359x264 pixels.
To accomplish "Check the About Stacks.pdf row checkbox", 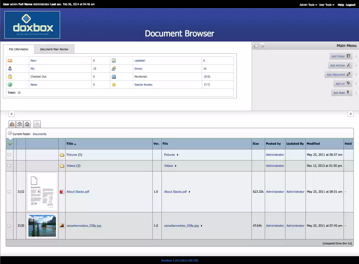I will [x=9, y=191].
